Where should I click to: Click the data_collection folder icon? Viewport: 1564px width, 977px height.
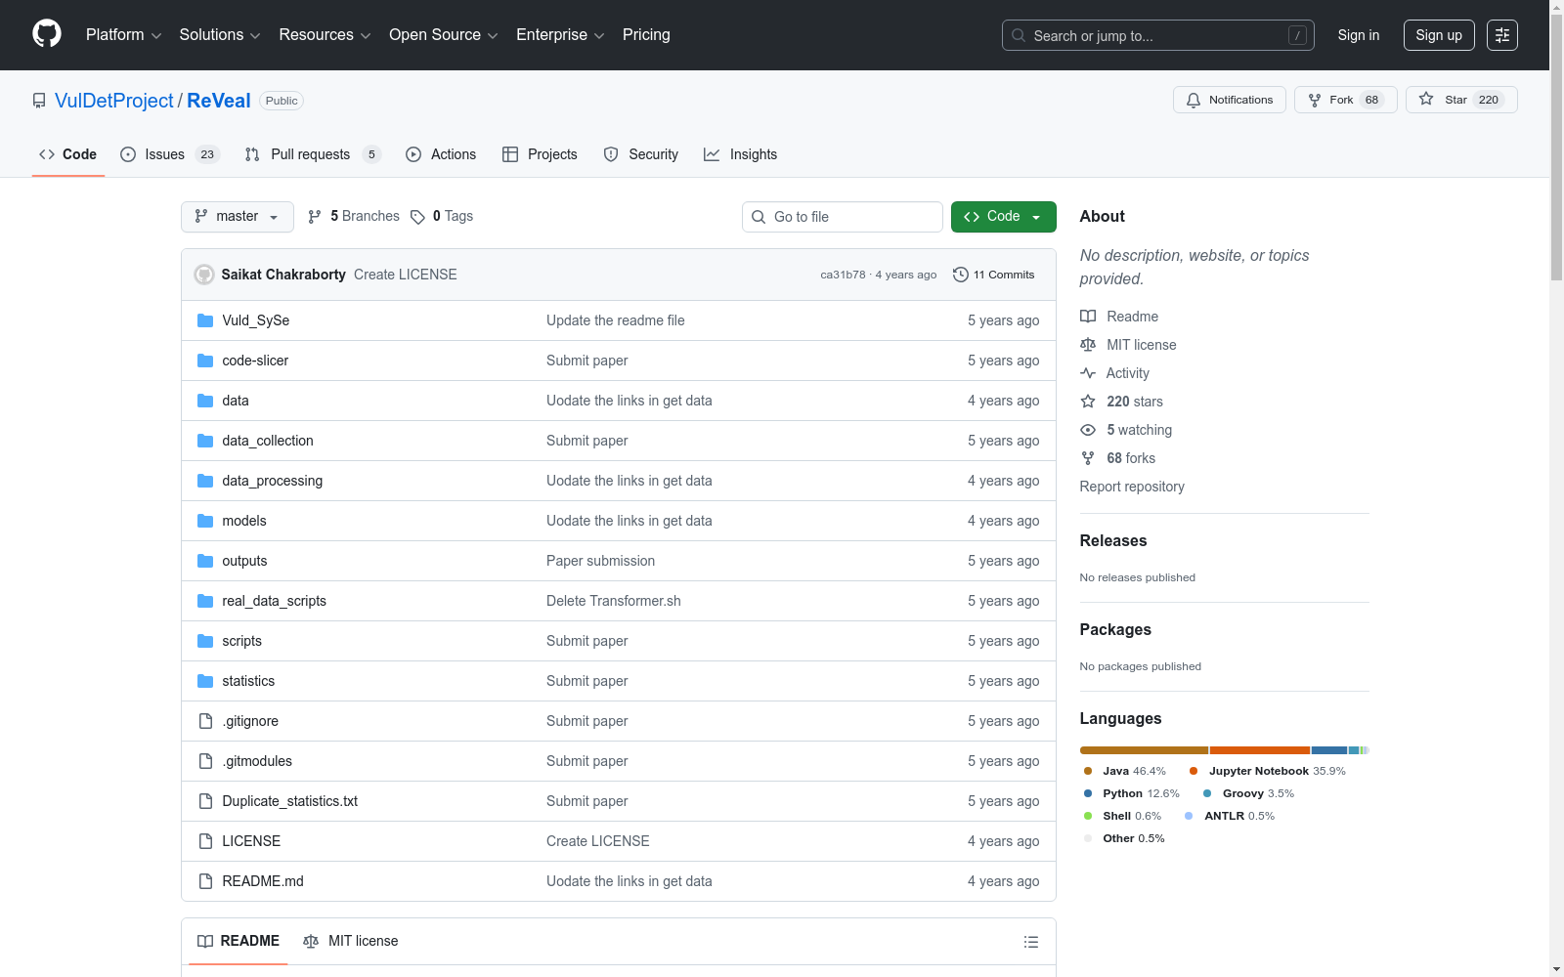205,441
